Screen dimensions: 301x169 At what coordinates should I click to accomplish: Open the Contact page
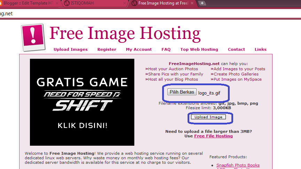coord(236,49)
